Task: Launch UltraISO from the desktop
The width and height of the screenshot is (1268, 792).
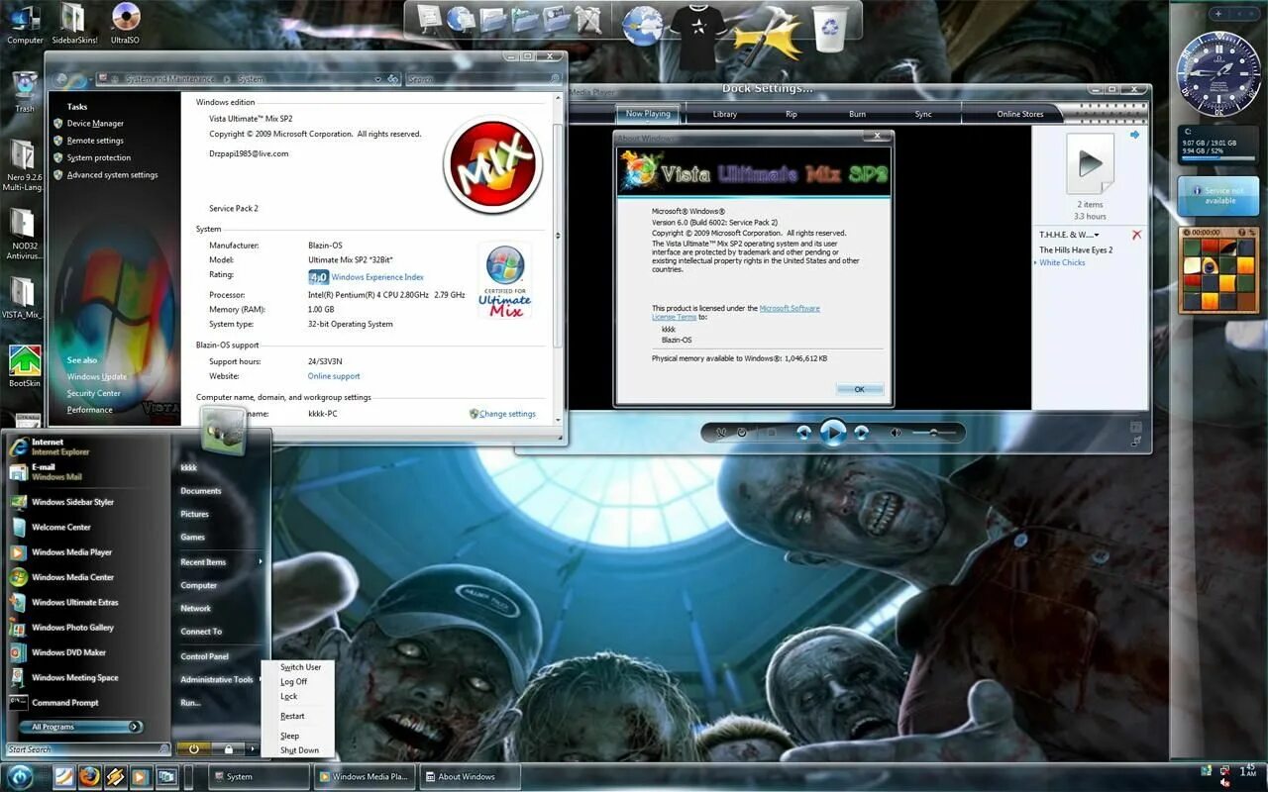Action: point(125,24)
